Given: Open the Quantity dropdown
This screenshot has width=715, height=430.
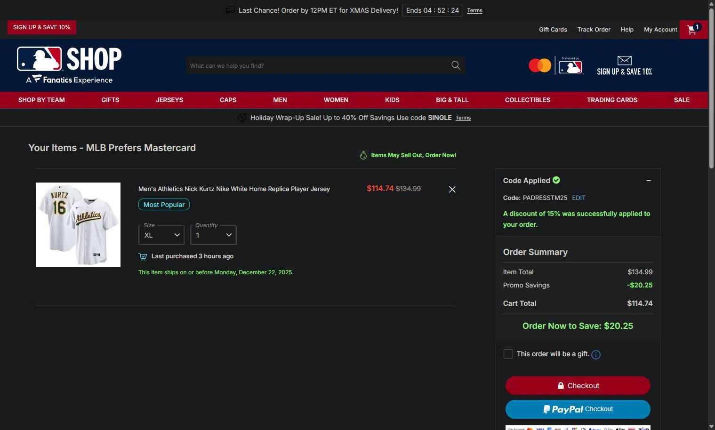Looking at the screenshot, I should pos(213,235).
